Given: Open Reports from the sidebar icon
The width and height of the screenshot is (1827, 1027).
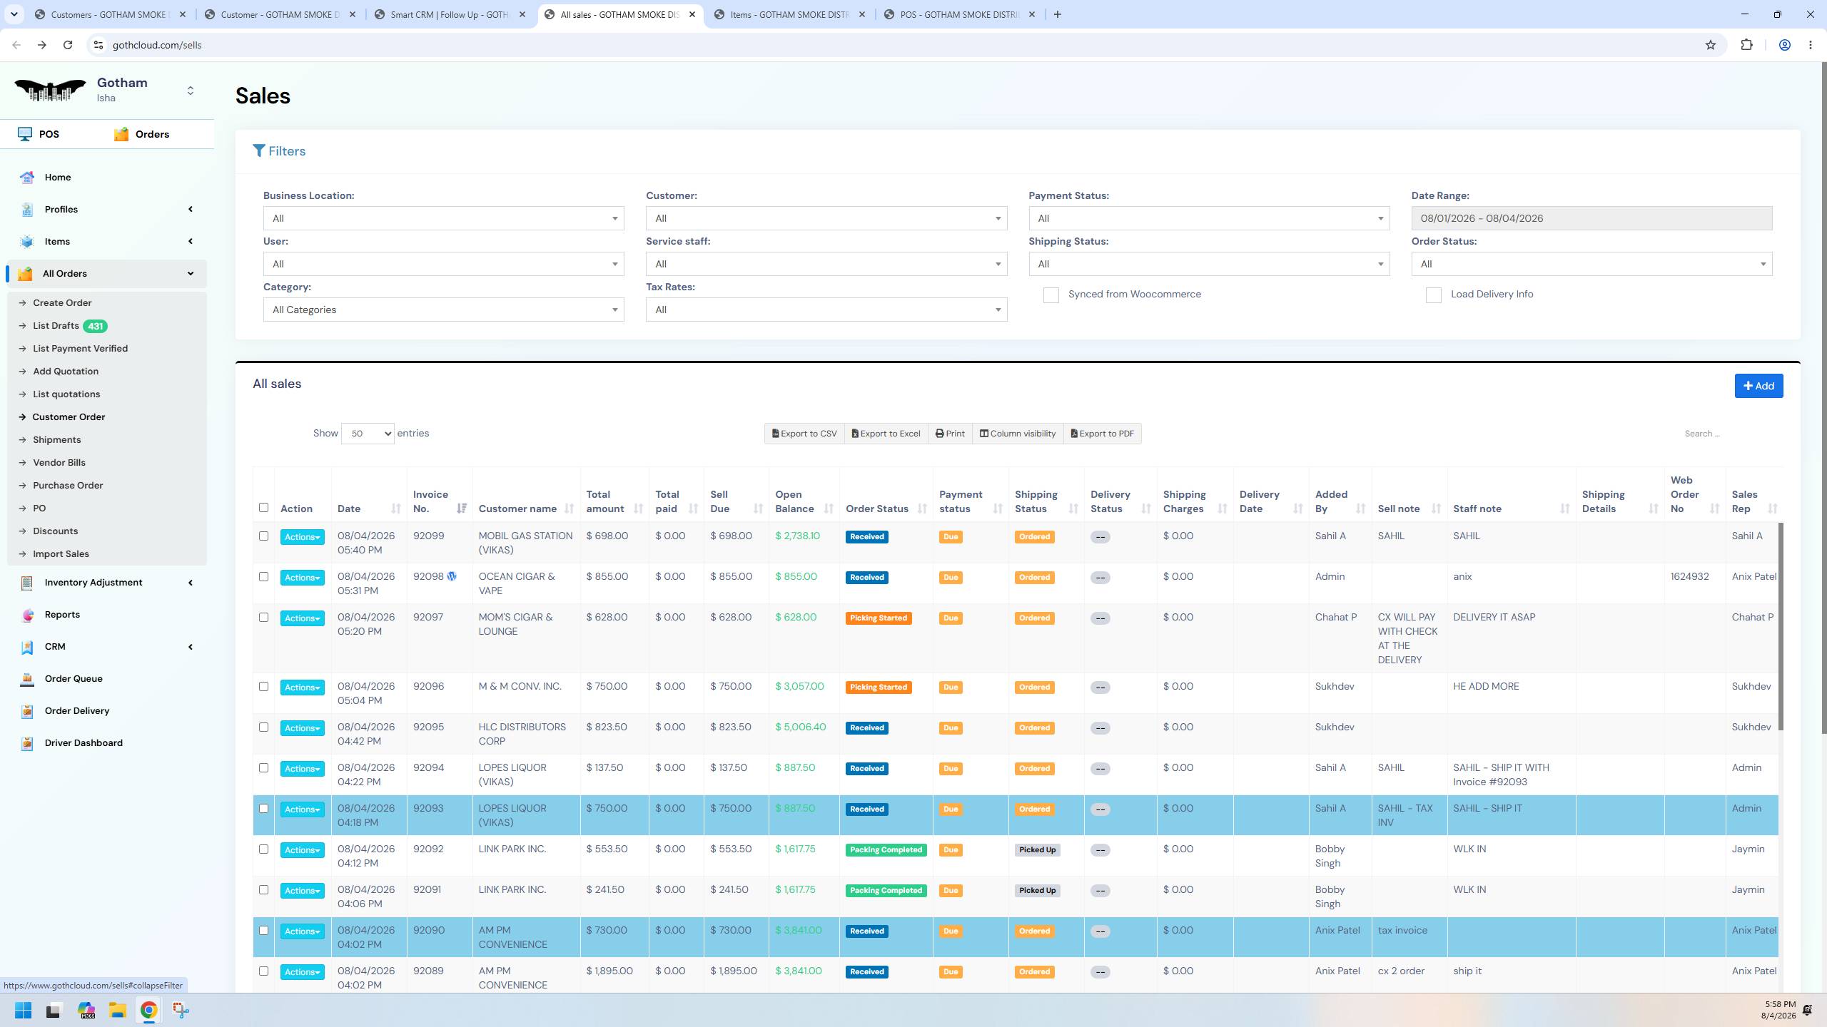Looking at the screenshot, I should pos(27,615).
